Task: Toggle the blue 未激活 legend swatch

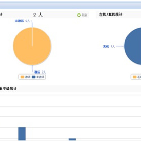Action: (x=33, y=77)
